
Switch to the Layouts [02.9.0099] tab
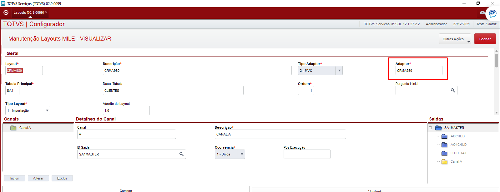pos(29,12)
